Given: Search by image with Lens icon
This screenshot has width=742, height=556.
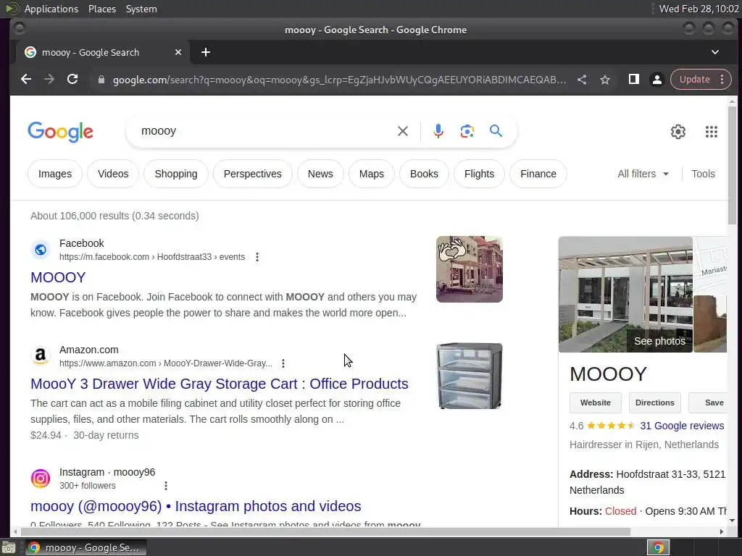Looking at the screenshot, I should click(467, 131).
